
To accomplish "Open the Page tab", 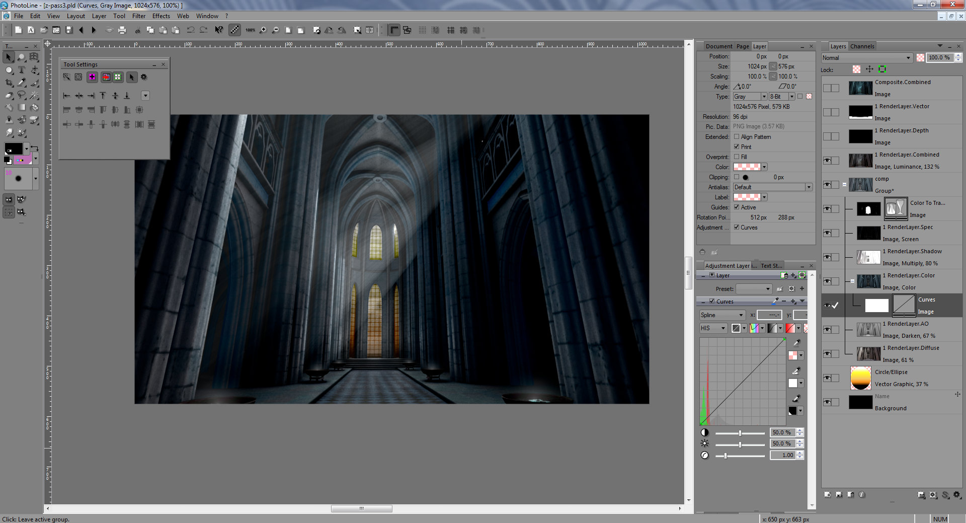I will coord(743,46).
